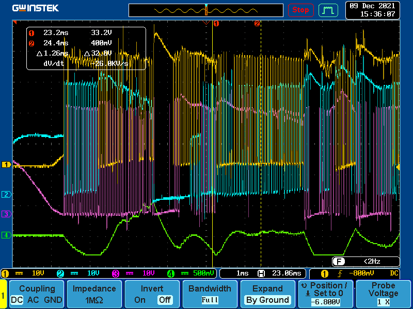413x309 pixels.
Task: Open the Bandwidth menu
Action: tap(210, 294)
